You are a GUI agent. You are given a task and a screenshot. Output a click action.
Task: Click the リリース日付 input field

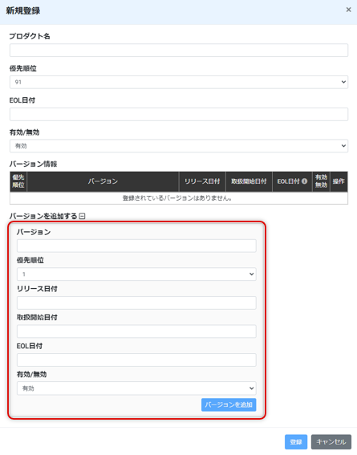click(136, 303)
